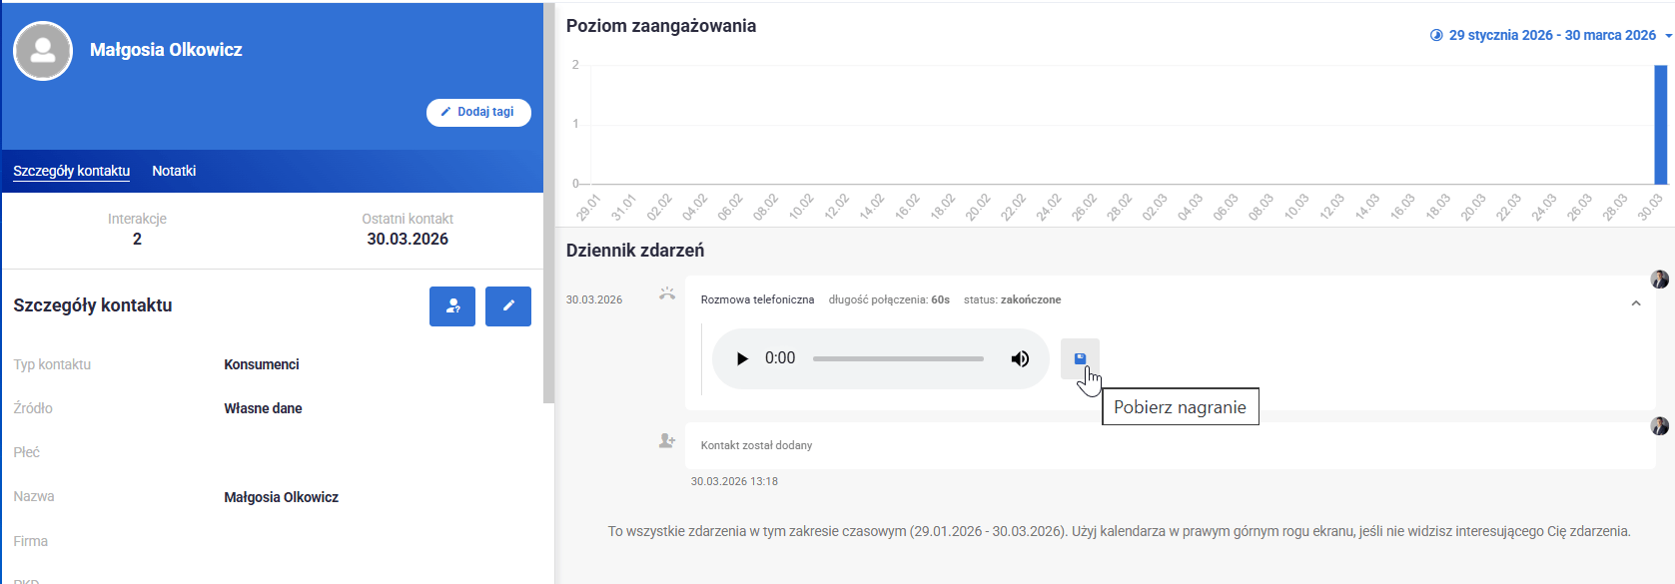Click the audio recording progress slider

click(x=898, y=358)
